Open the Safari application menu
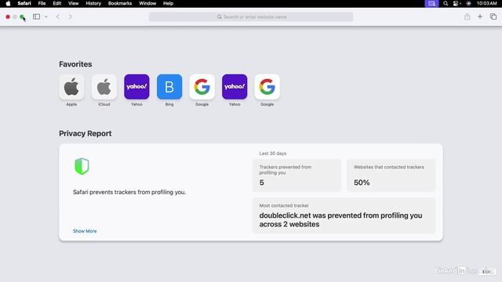Image resolution: width=502 pixels, height=282 pixels. (x=24, y=3)
